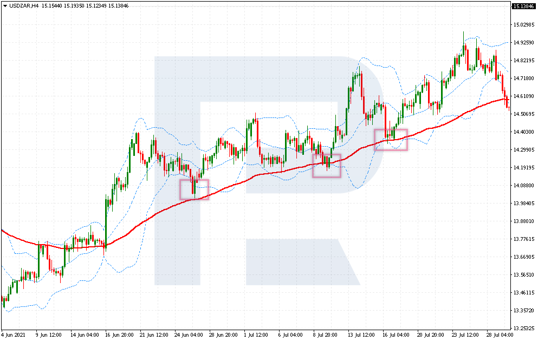
Task: Click the OHLC values 15.15440 15.19350 text
Action: (63, 6)
